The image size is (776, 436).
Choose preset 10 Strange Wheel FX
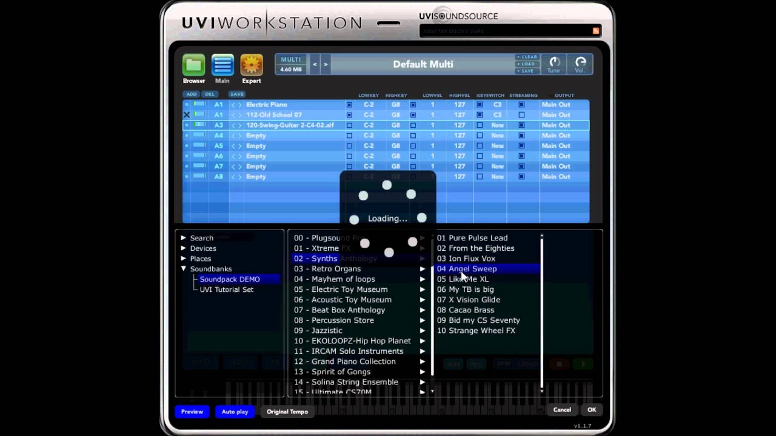(x=476, y=331)
